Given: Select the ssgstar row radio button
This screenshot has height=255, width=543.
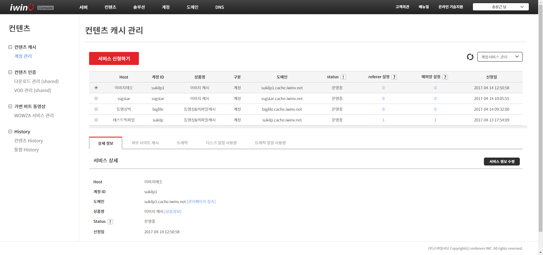Looking at the screenshot, I should [x=96, y=99].
